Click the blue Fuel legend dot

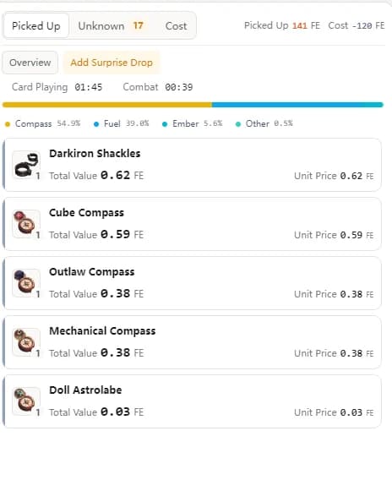[96, 124]
